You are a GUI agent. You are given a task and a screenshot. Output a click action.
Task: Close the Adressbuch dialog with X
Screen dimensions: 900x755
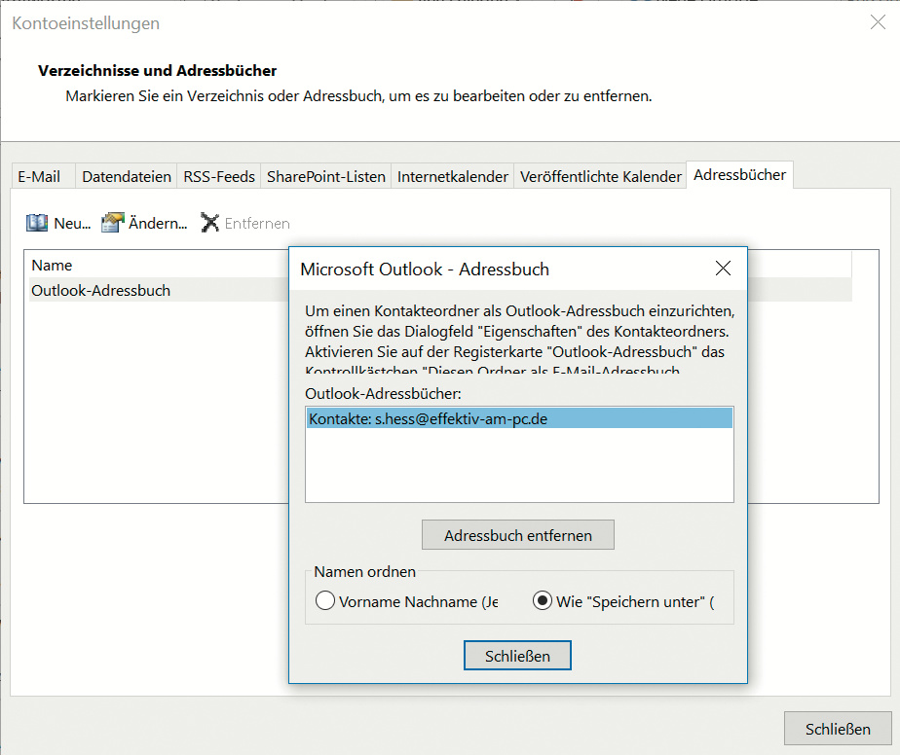point(723,269)
